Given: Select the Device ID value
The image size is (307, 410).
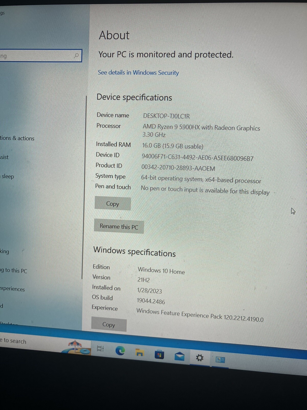Looking at the screenshot, I should click(x=198, y=157).
